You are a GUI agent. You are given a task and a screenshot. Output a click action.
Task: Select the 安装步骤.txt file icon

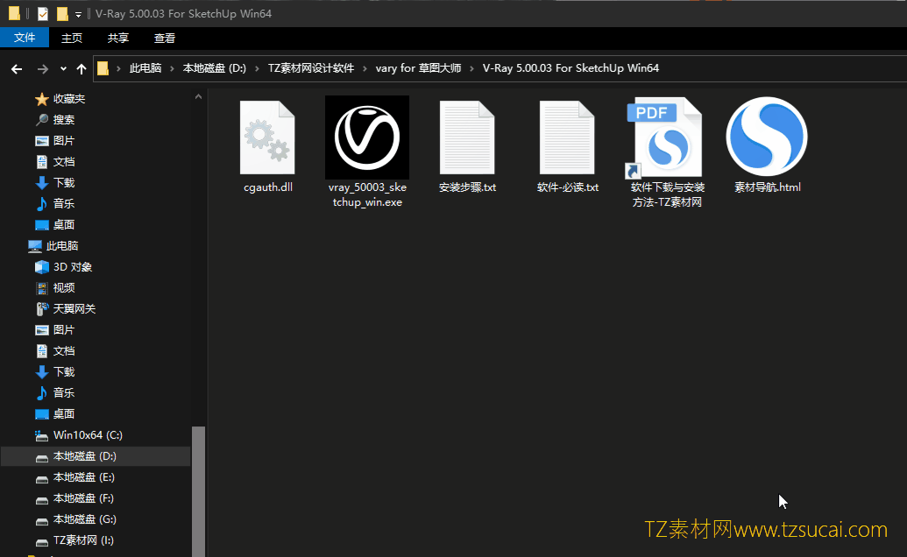[x=467, y=137]
